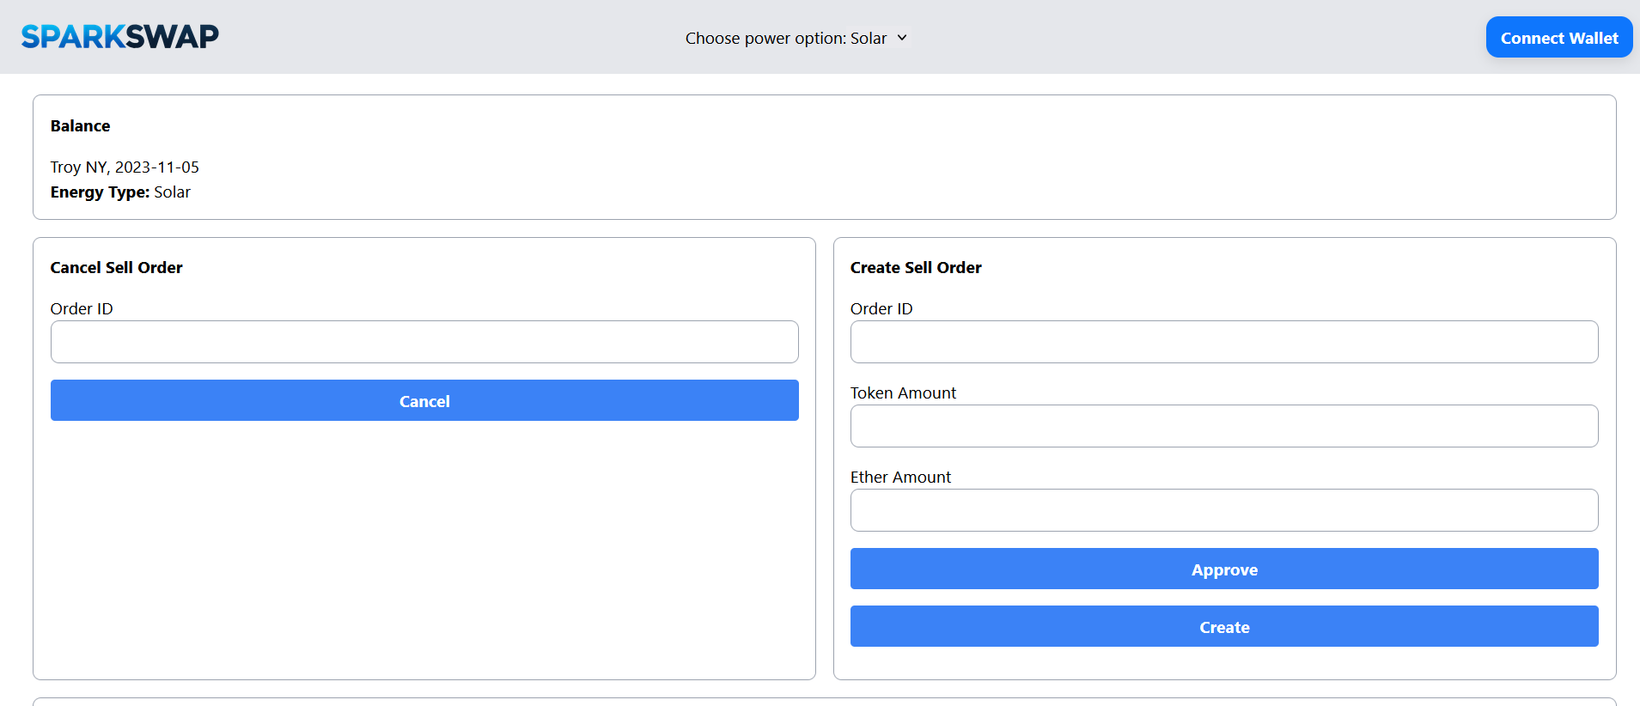Viewport: 1640px width, 706px height.
Task: Focus the Order ID field under Cancel Sell Order
Action: (x=424, y=342)
